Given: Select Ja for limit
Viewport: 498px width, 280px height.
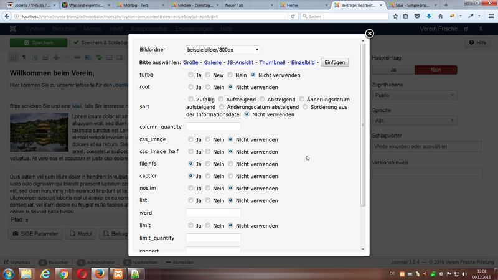Looking at the screenshot, I should click(190, 225).
